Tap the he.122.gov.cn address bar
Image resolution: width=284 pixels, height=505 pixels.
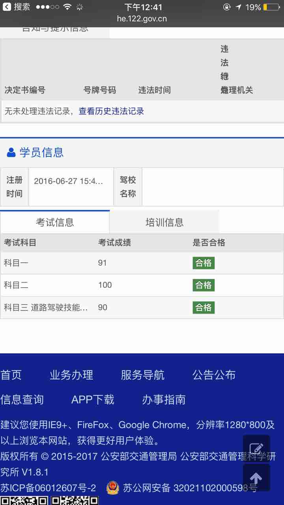point(142,19)
